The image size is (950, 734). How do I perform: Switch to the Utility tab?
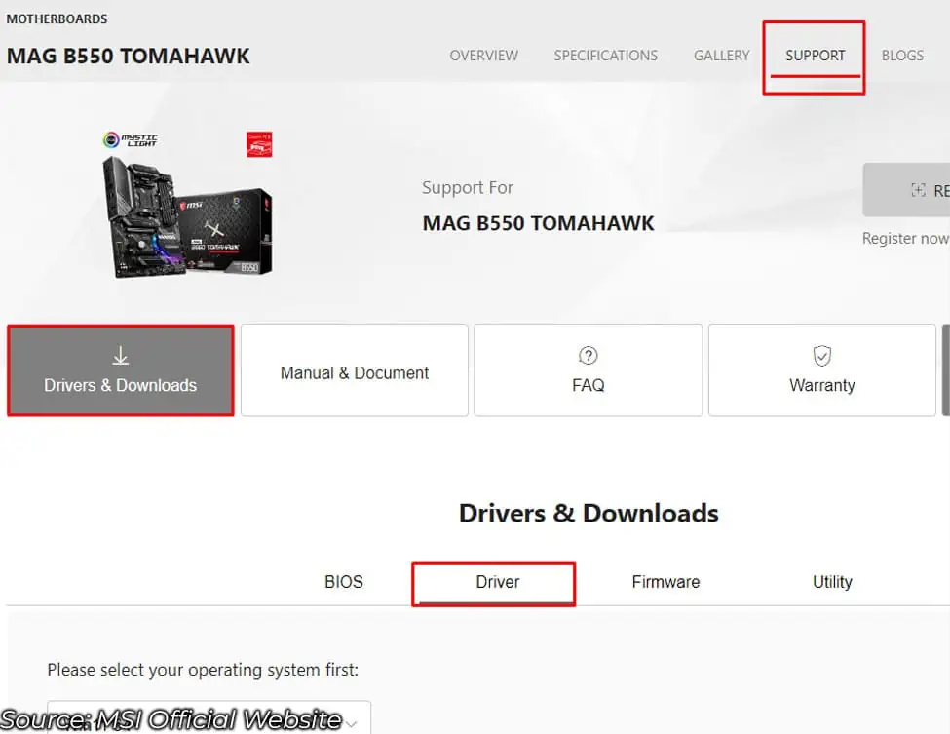pyautogui.click(x=832, y=582)
